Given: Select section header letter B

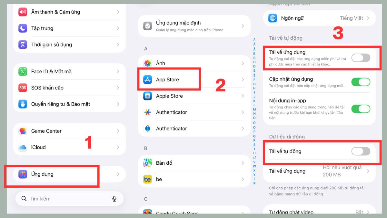Looking at the screenshot, I should (x=145, y=148).
